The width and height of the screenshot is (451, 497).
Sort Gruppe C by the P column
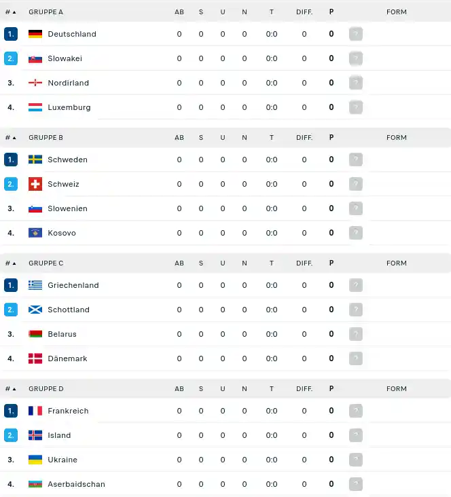coord(331,263)
